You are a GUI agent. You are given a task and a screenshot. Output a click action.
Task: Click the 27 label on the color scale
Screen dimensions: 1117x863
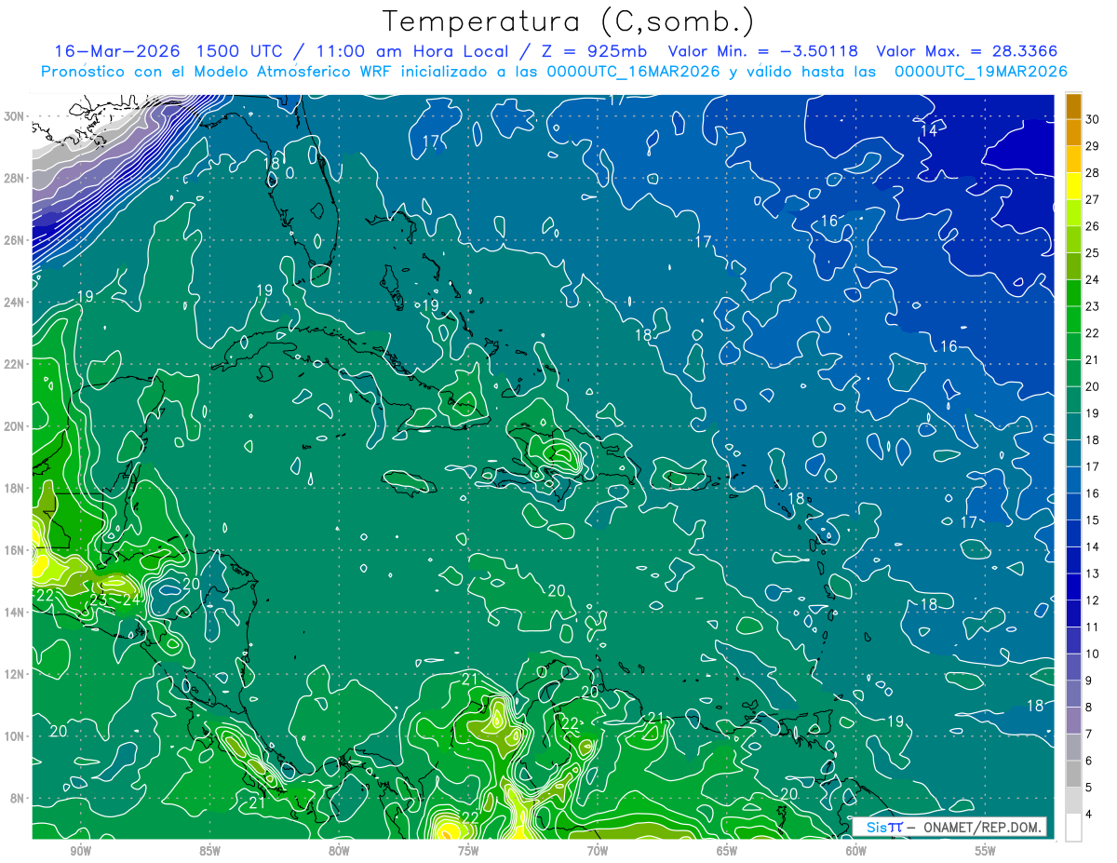click(1094, 198)
